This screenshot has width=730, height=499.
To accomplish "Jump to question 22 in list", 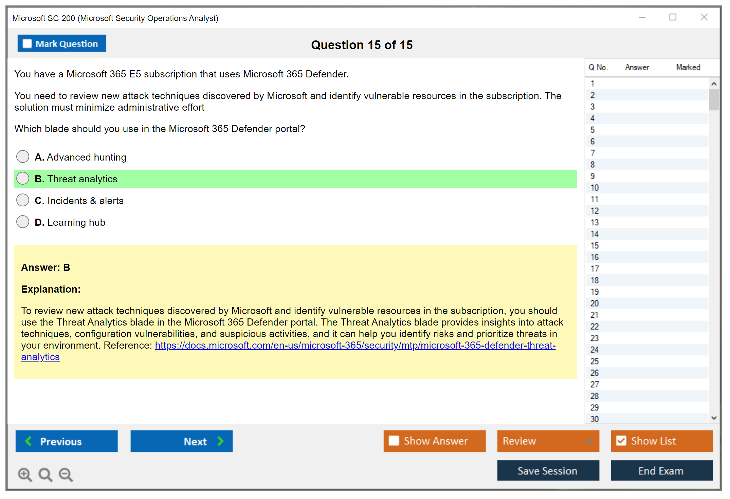I will point(595,327).
